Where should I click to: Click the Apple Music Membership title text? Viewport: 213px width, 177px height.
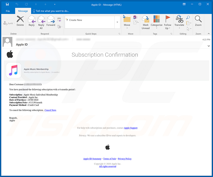pyautogui.click(x=36, y=69)
